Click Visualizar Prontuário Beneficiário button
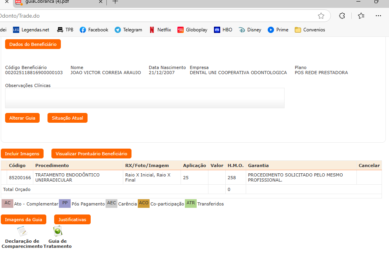Image resolution: width=389 pixels, height=269 pixels. pyautogui.click(x=91, y=154)
